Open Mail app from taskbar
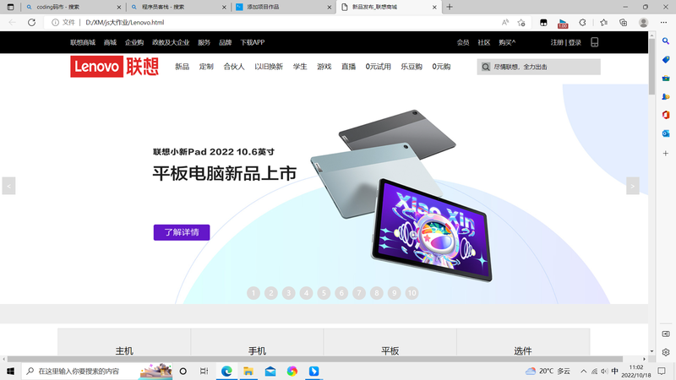Image resolution: width=676 pixels, height=380 pixels. [x=270, y=371]
